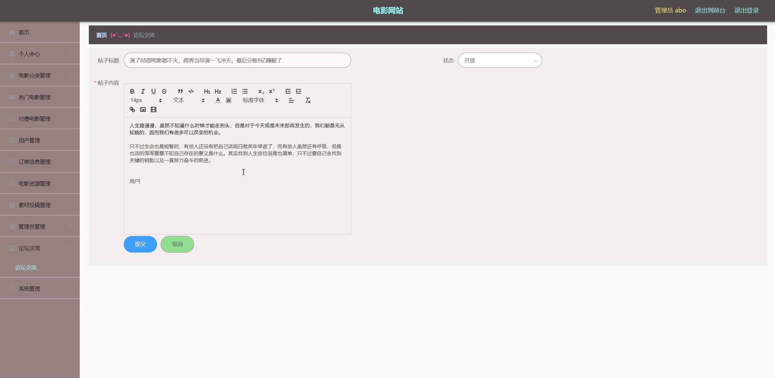Insert a blockquote
Viewport: 775px width, 378px height.
point(180,91)
